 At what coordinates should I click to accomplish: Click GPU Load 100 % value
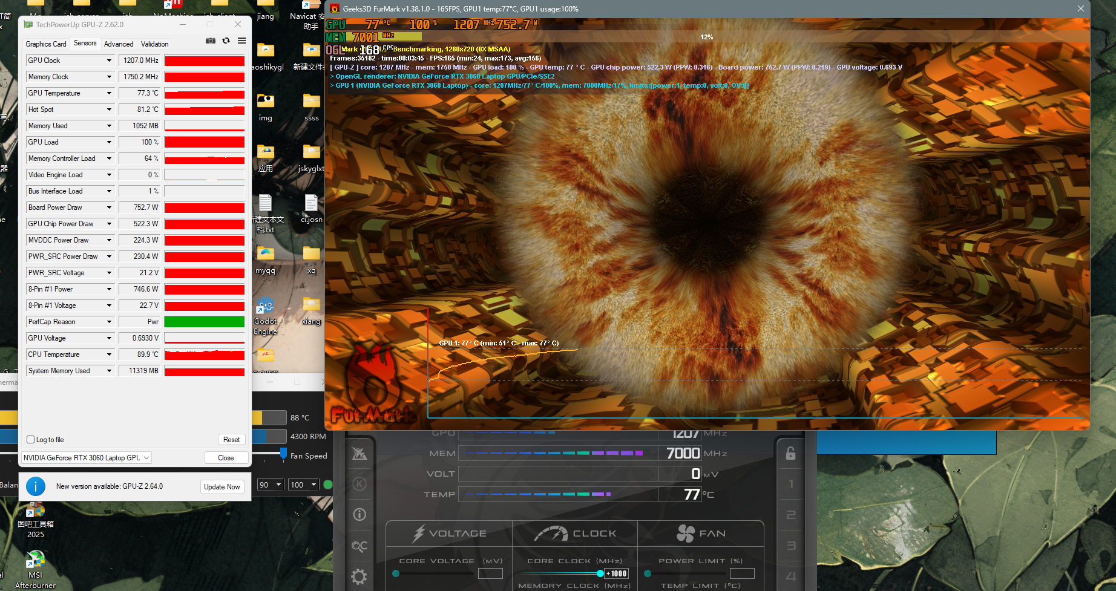139,142
